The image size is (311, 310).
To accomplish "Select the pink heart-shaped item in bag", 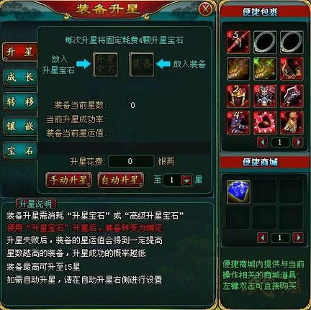I will pyautogui.click(x=265, y=122).
